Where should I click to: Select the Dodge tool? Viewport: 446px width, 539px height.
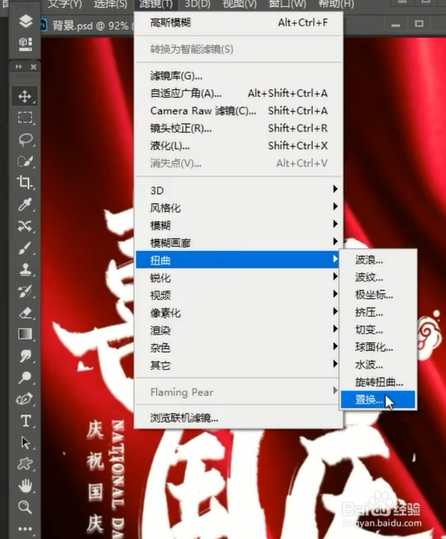[x=25, y=377]
